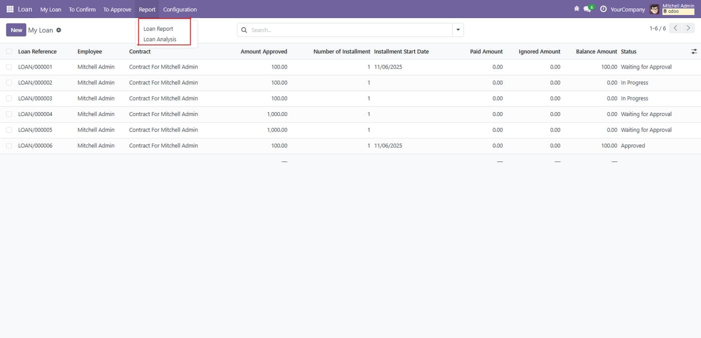Sort by Ignored Amount column header
The image size is (701, 338).
tap(539, 51)
